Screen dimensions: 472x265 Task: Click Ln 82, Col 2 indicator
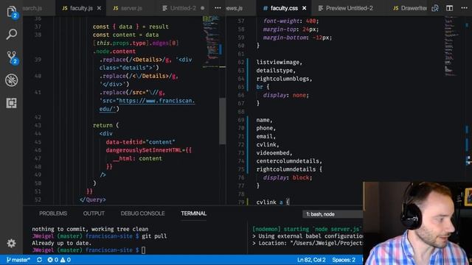click(x=311, y=260)
